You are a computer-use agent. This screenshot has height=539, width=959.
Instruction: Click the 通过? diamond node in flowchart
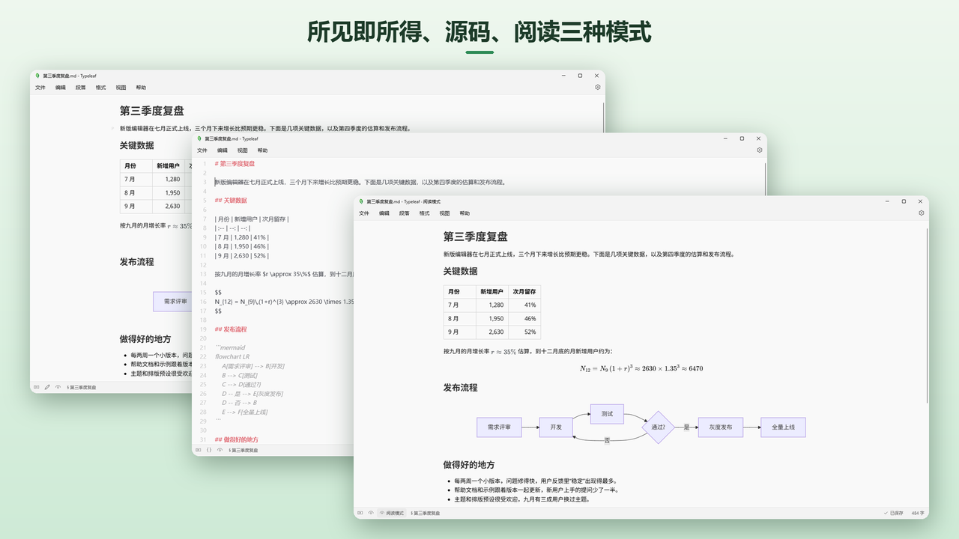(x=658, y=427)
